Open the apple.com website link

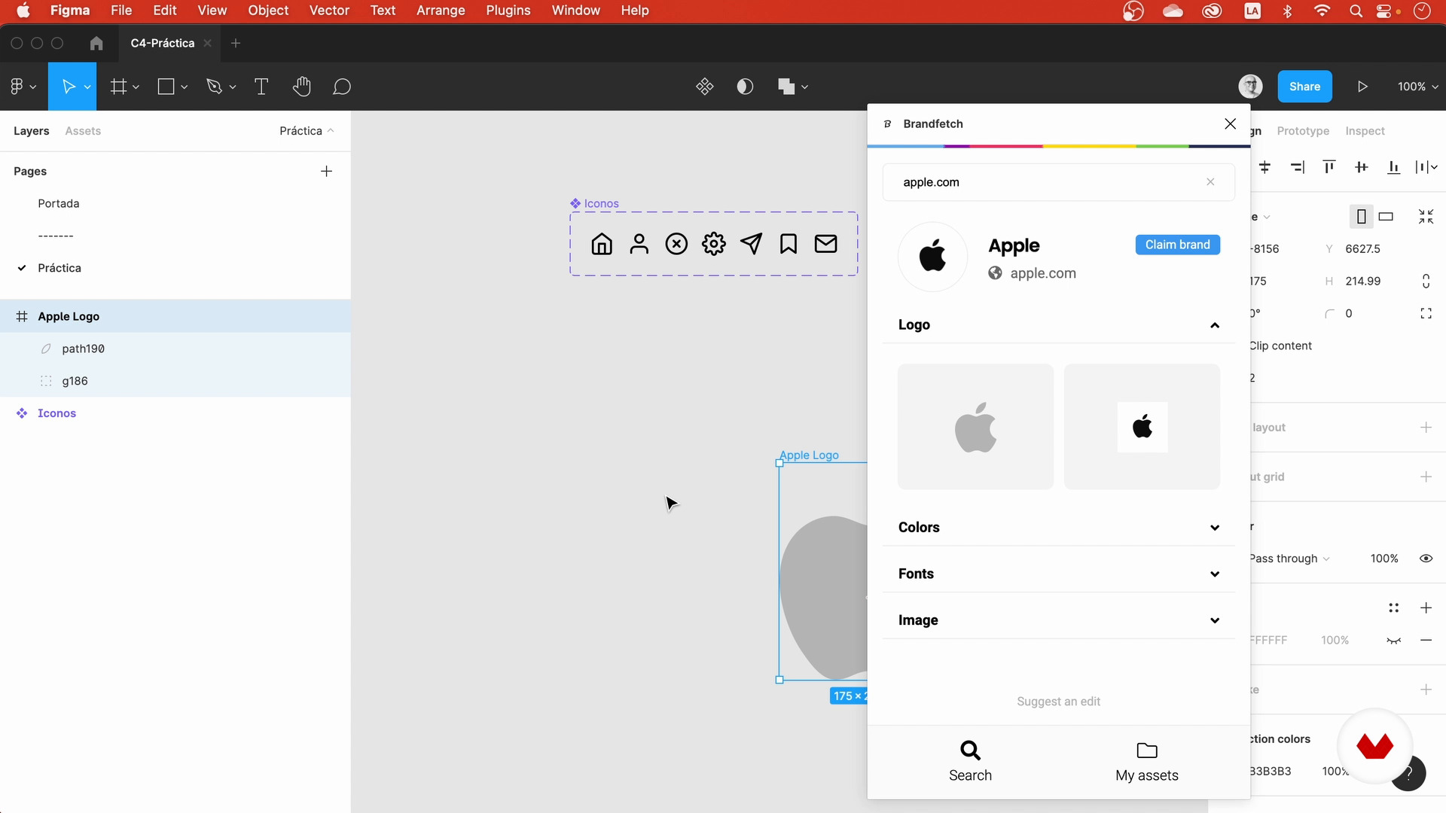click(1042, 273)
